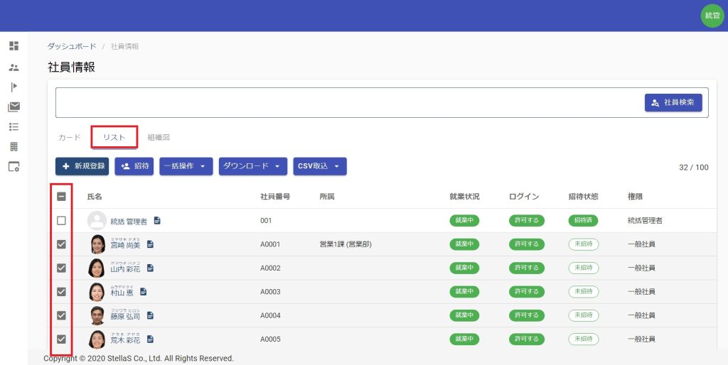Click the employees people icon in sidebar

coord(14,67)
